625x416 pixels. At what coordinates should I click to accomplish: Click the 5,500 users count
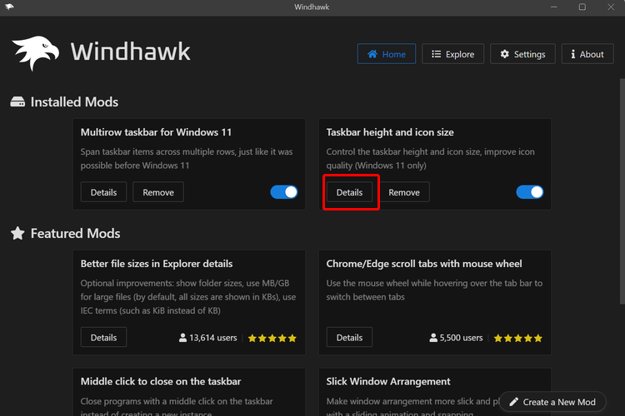coord(461,338)
